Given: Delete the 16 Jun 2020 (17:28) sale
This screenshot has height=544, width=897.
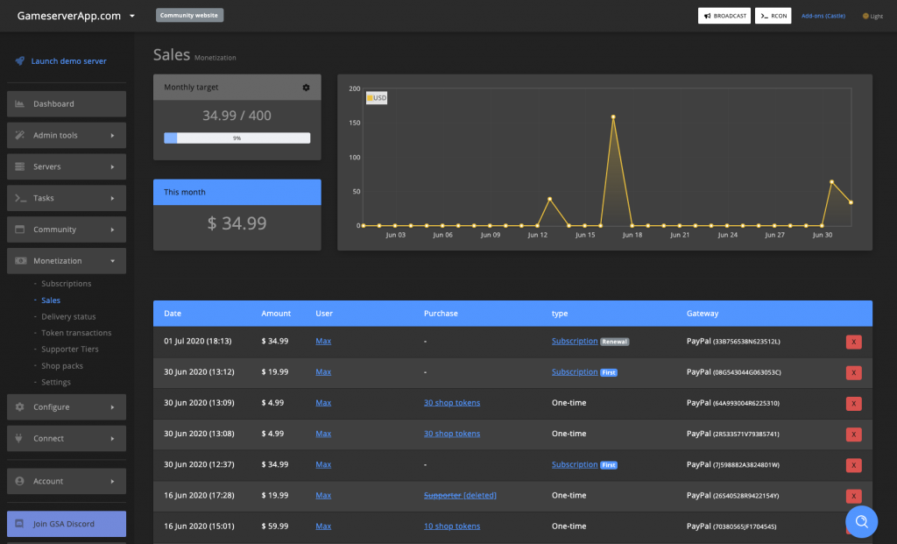Looking at the screenshot, I should point(853,496).
